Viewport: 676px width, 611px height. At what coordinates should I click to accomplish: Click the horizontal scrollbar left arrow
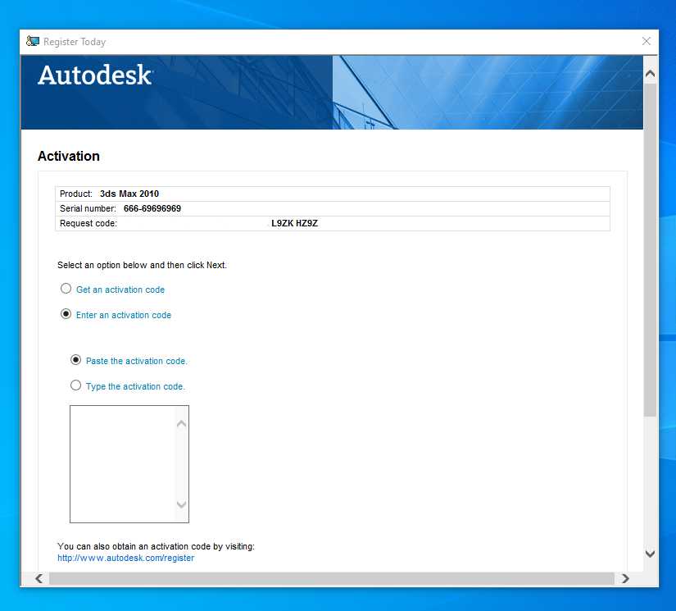[38, 579]
